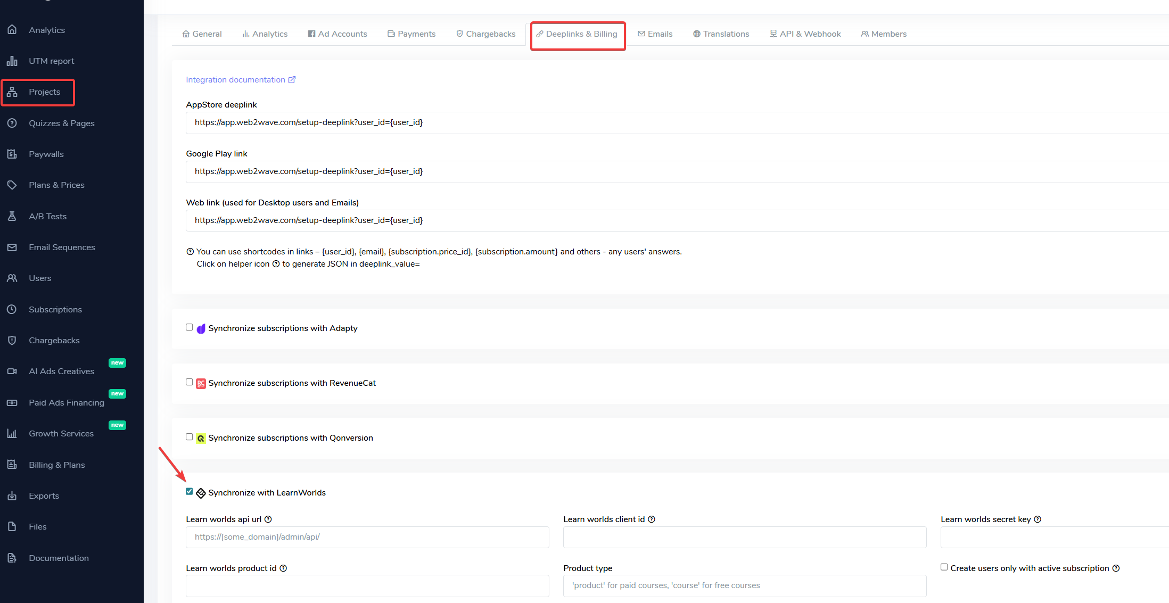Open the Chargebacks tab
Screen dimensions: 1169x603
pos(485,34)
